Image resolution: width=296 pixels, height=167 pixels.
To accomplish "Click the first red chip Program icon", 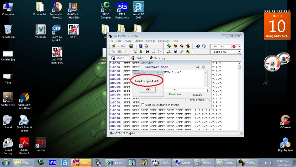I will [x=175, y=46].
